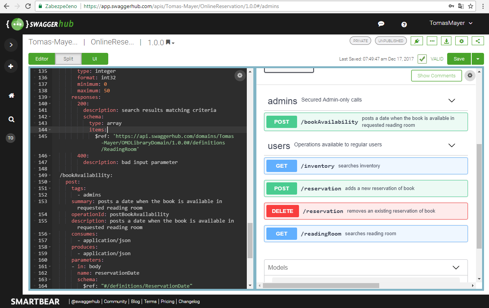
Task: Toggle the PRIVATE visibility badge
Action: tap(360, 41)
